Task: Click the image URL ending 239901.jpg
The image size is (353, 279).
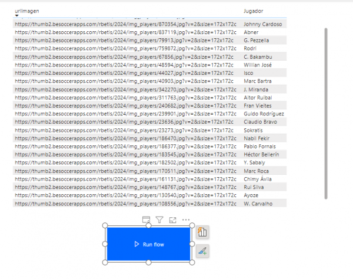Action: click(126, 114)
